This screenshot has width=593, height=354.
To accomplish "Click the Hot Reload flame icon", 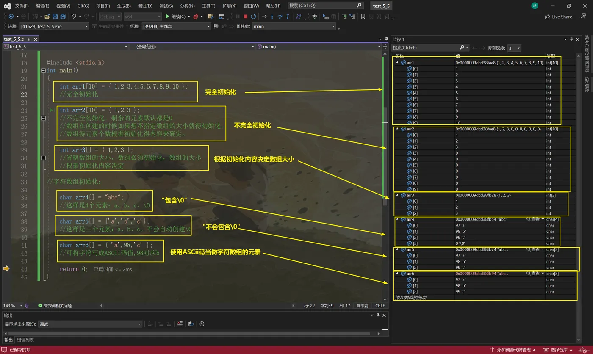I will point(196,17).
